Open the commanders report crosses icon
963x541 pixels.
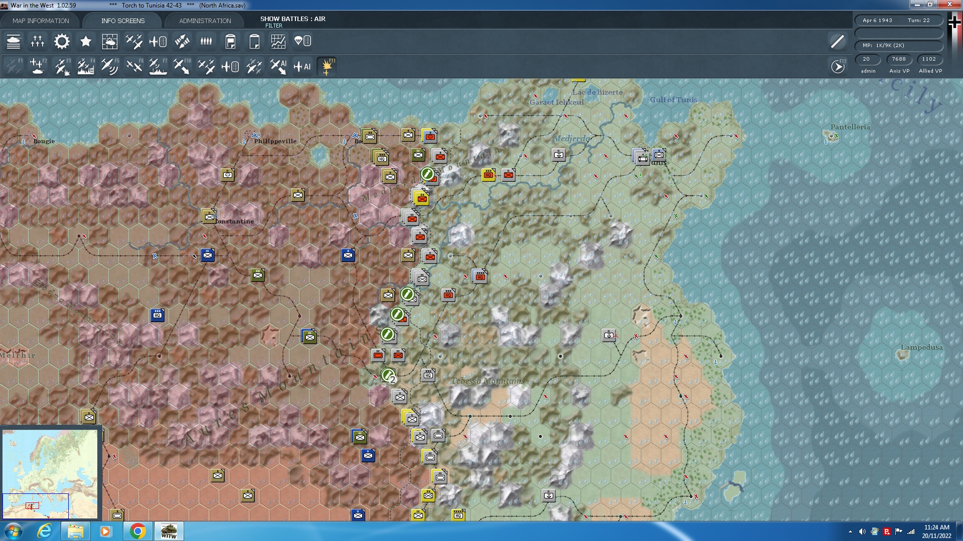[x=37, y=42]
